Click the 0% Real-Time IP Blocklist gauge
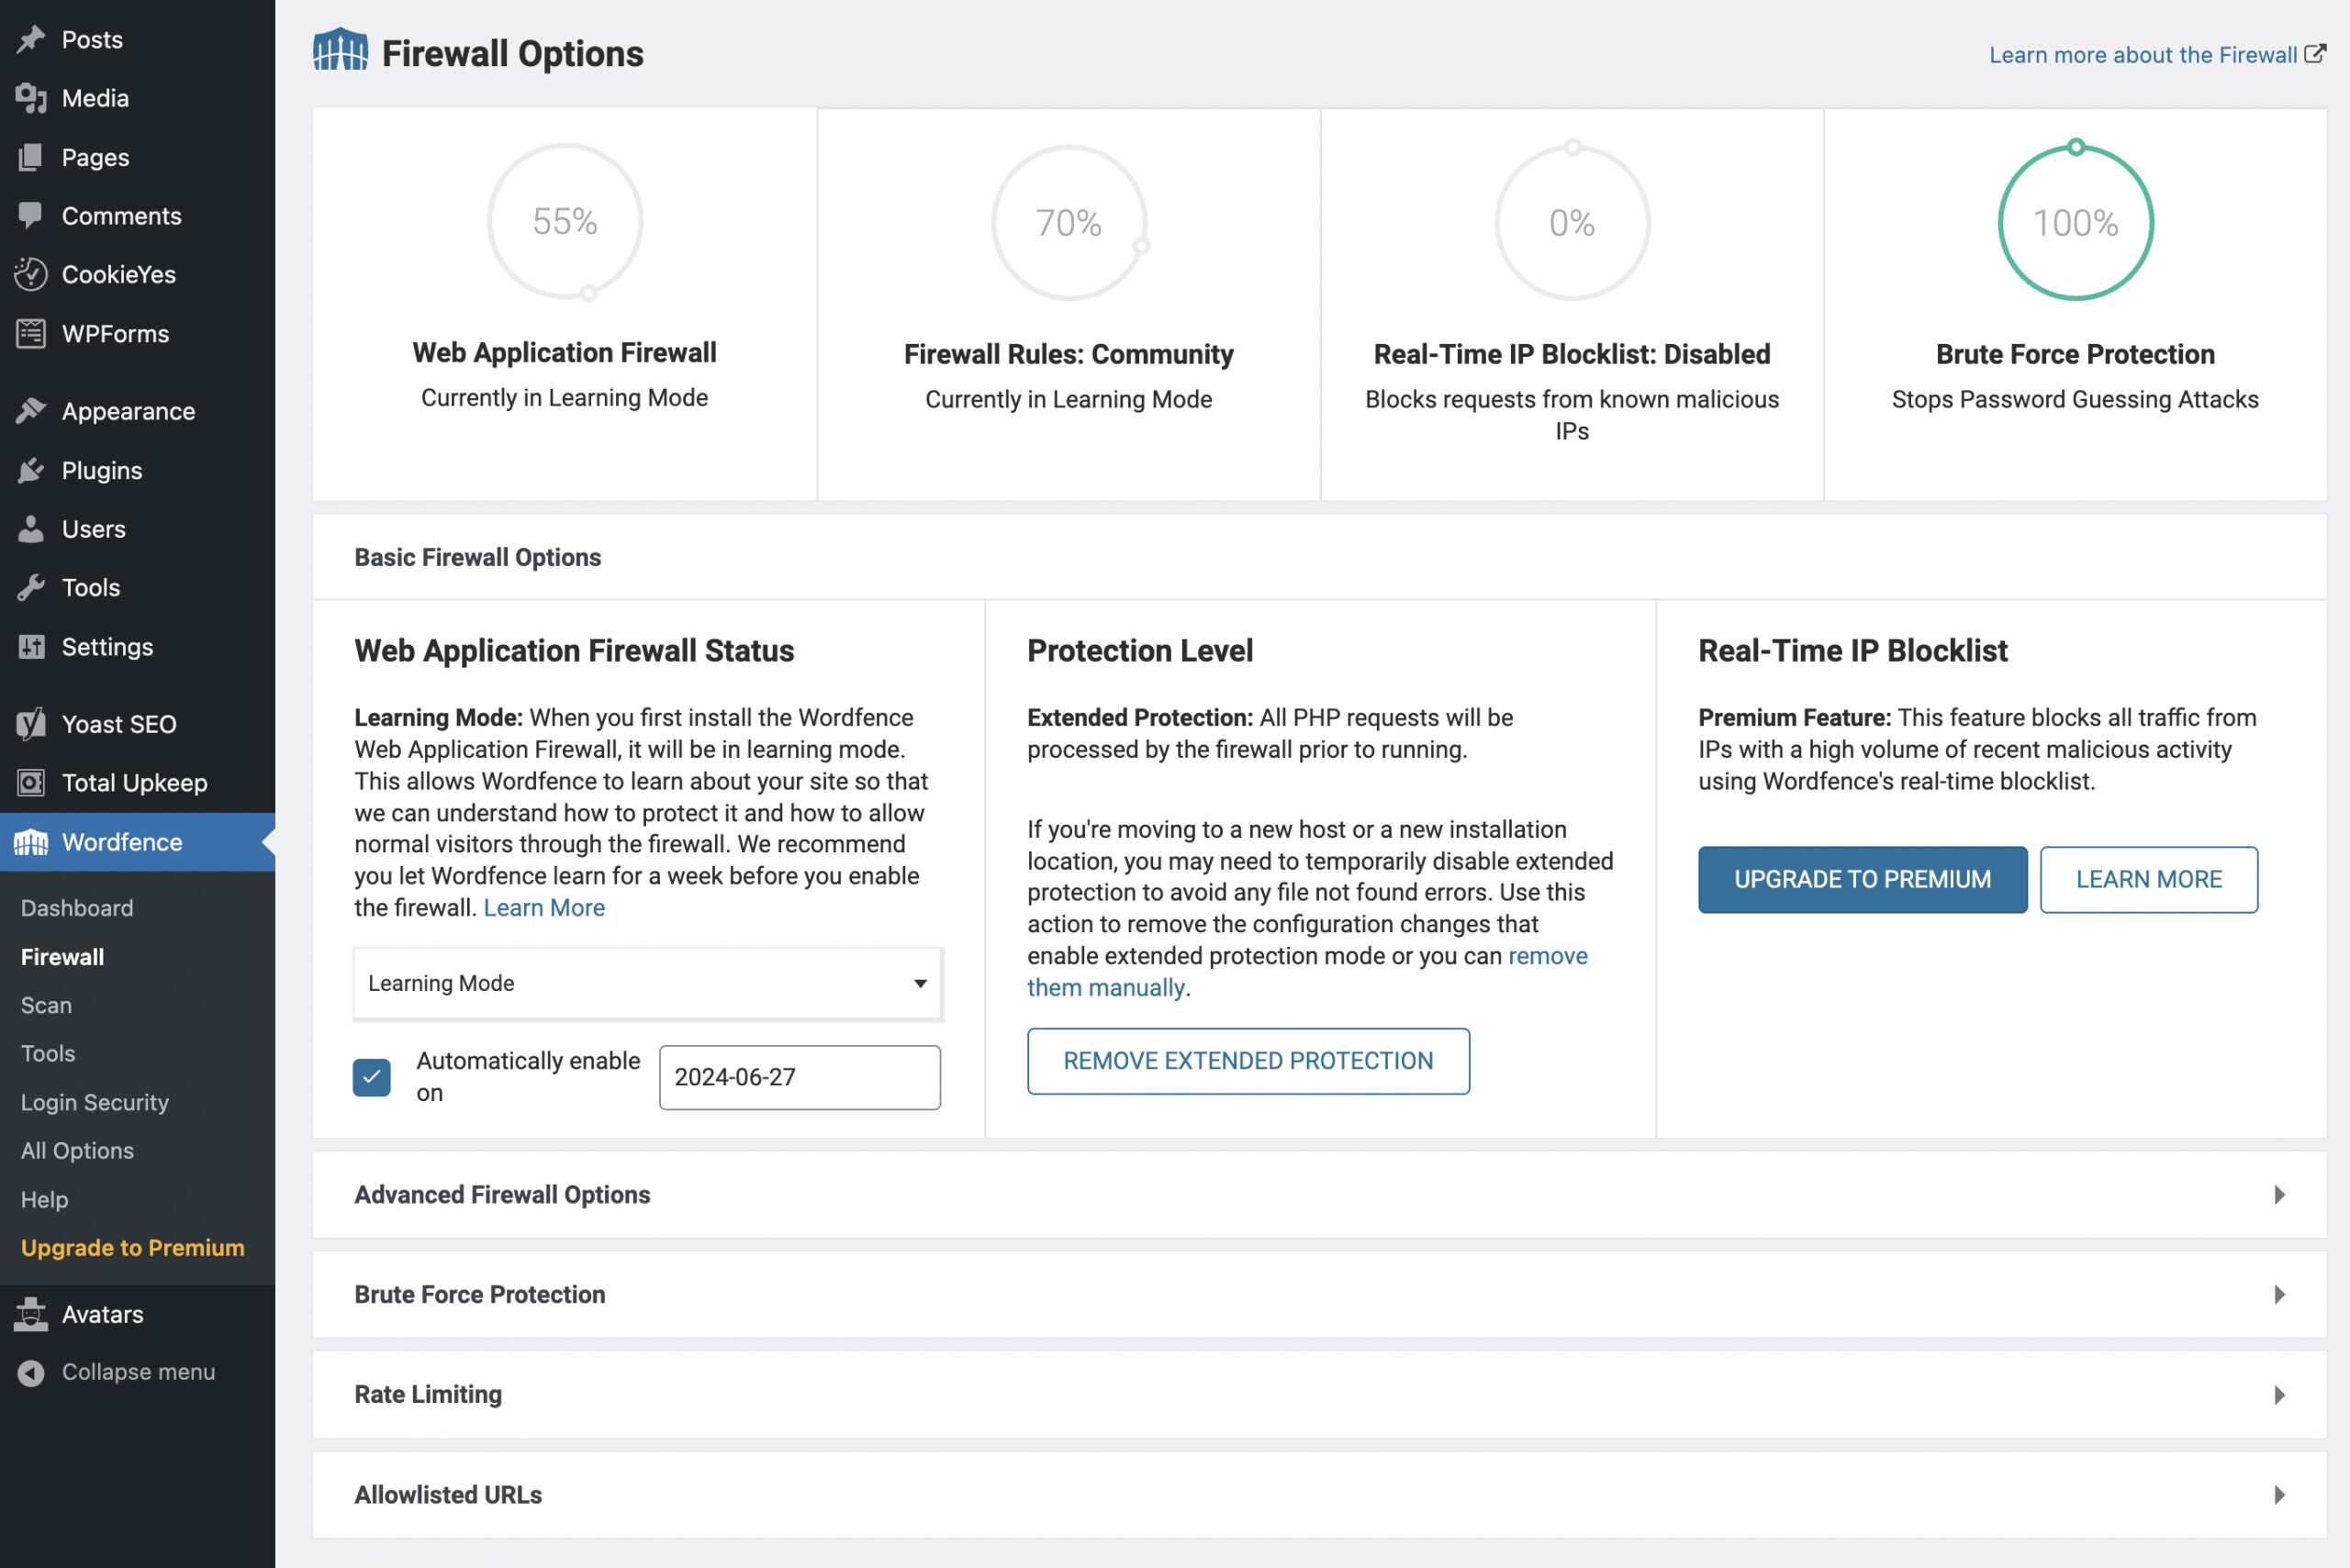 [x=1572, y=220]
